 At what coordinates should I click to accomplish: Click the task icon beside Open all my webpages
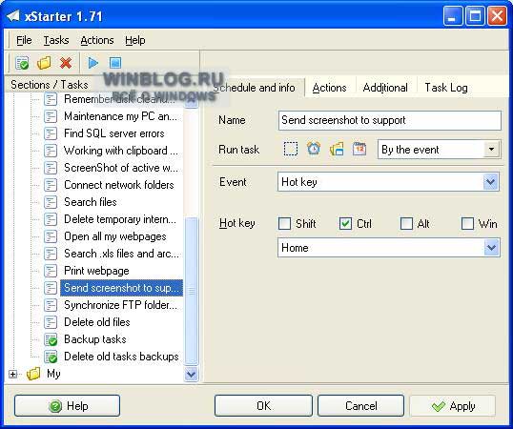[x=51, y=236]
